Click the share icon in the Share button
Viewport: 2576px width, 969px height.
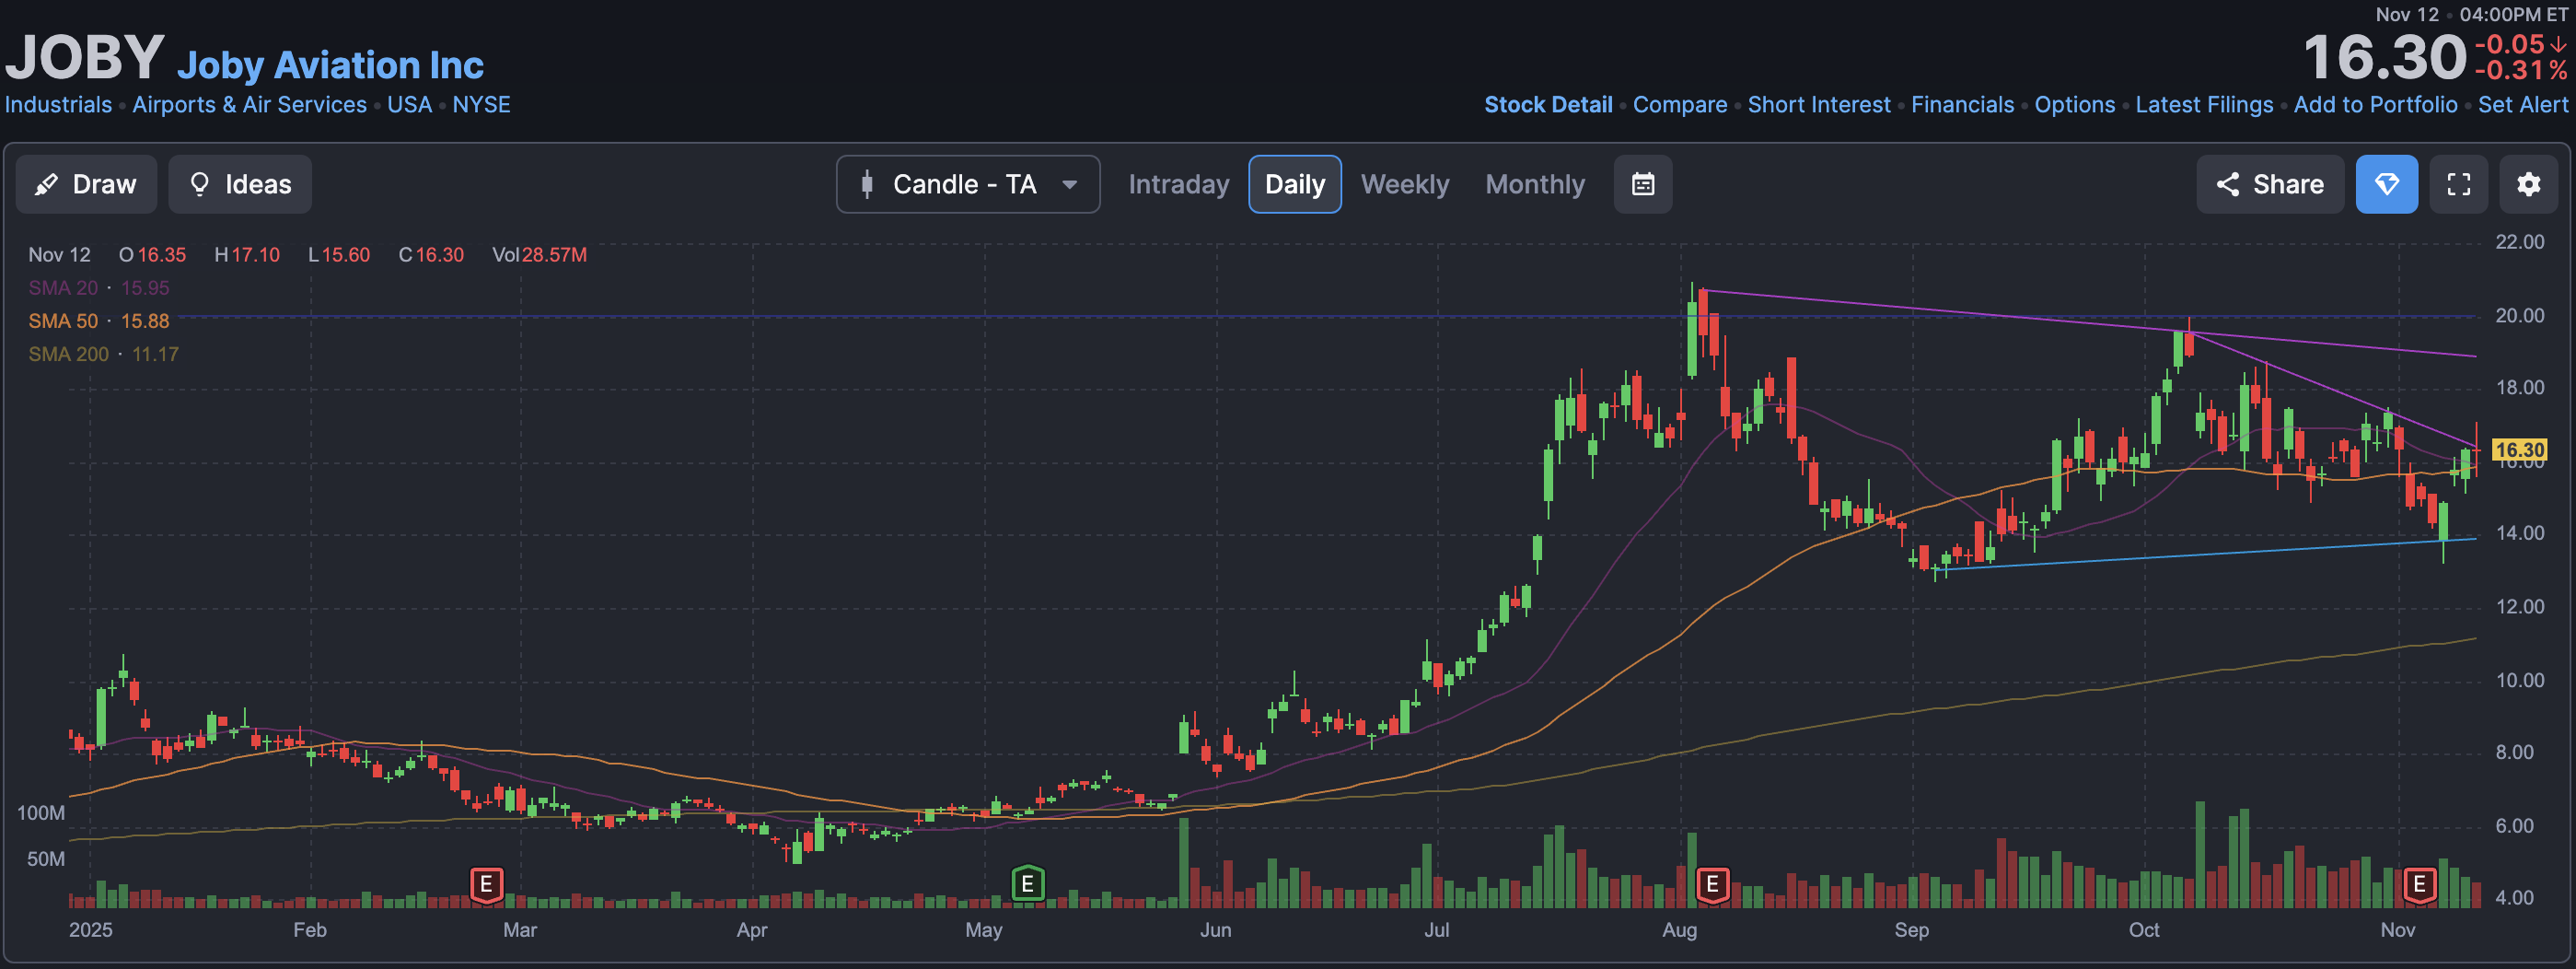coord(2227,184)
